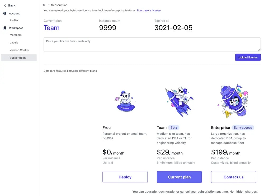Click the Current plan button

179,177
